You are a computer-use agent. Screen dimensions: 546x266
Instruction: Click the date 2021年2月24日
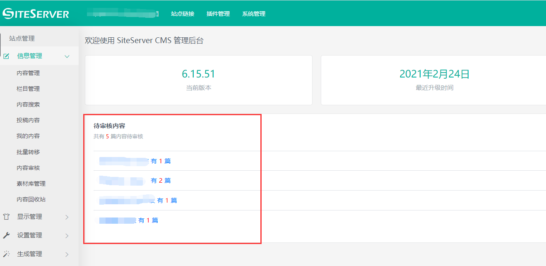coord(435,74)
